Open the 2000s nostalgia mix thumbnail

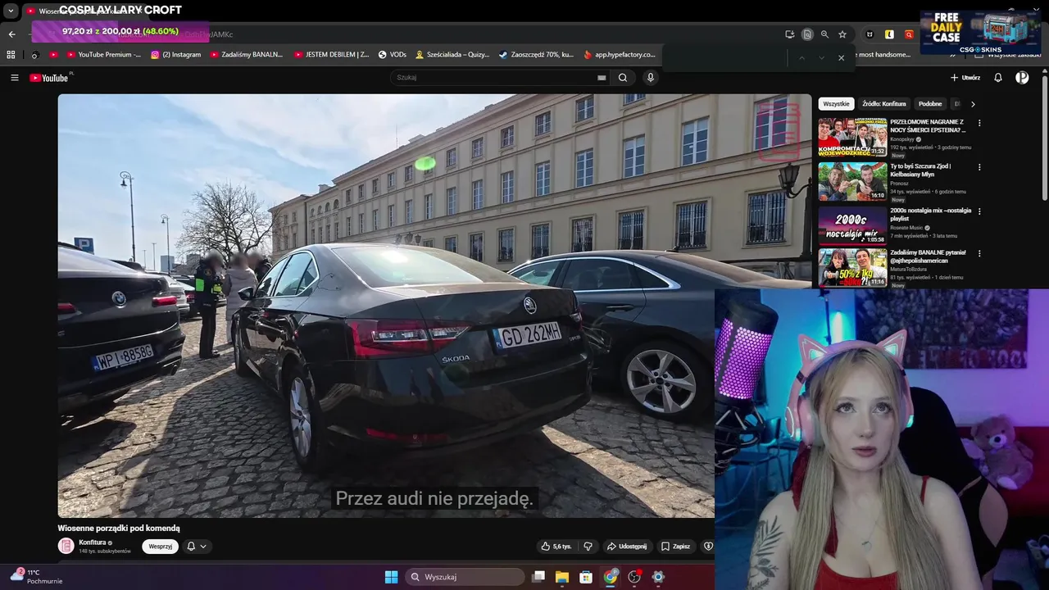click(852, 225)
